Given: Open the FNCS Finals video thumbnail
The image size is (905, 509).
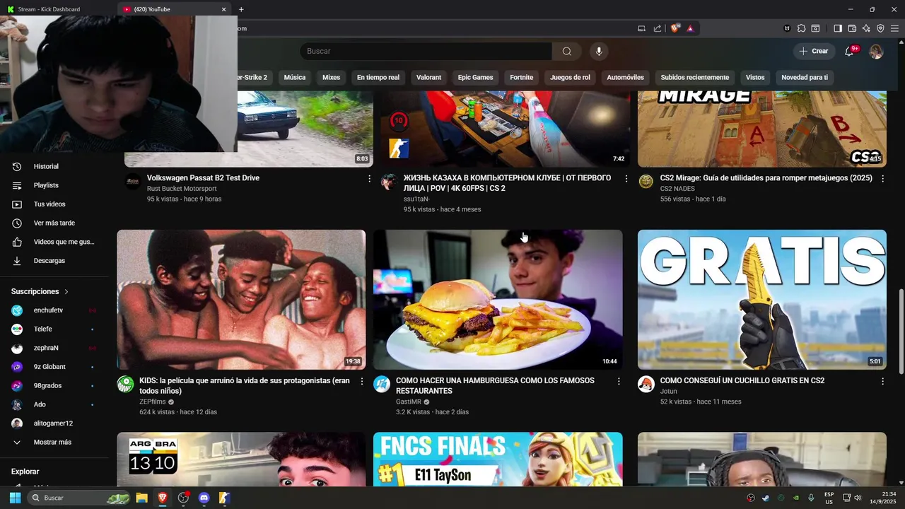Looking at the screenshot, I should pos(498,460).
